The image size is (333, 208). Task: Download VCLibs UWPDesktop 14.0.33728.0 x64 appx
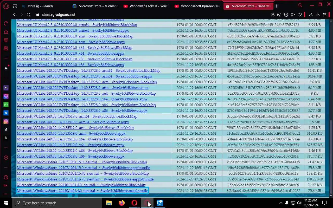82,99
